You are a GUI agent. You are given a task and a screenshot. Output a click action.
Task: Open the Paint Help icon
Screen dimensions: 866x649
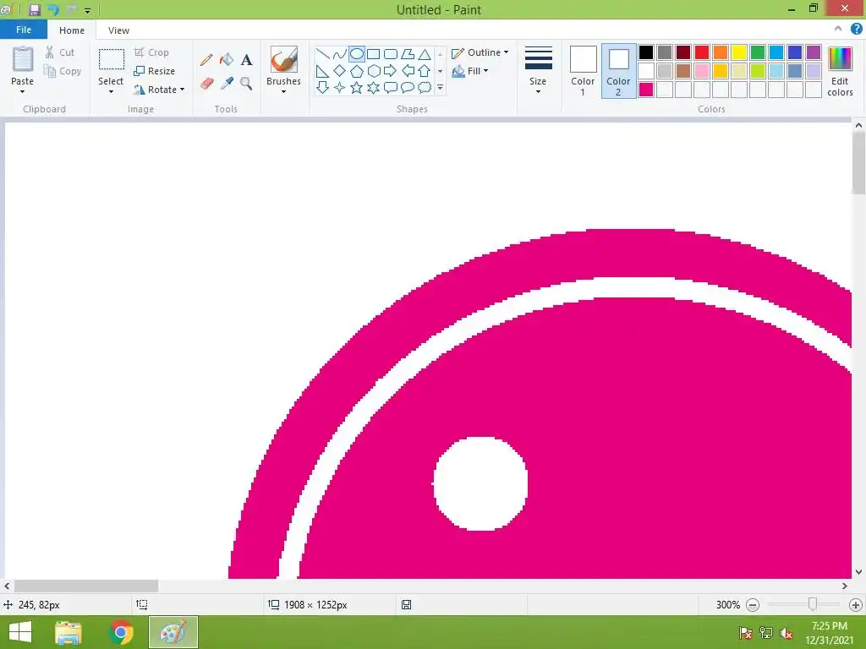tap(856, 30)
